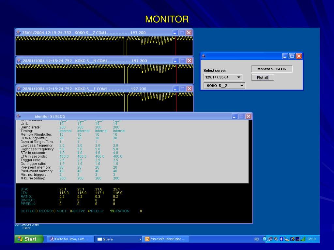Open the Bluetooth tray icon
This screenshot has height=250, width=334.
click(x=281, y=239)
